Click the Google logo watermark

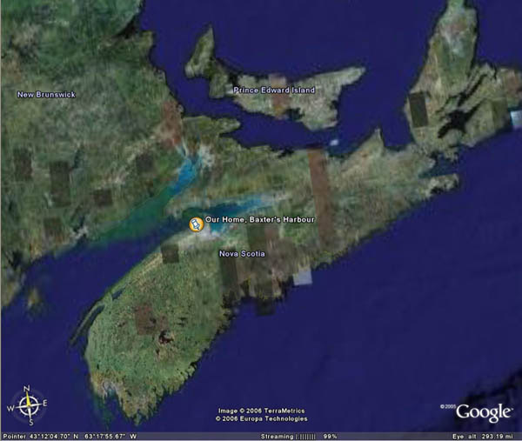click(x=483, y=411)
